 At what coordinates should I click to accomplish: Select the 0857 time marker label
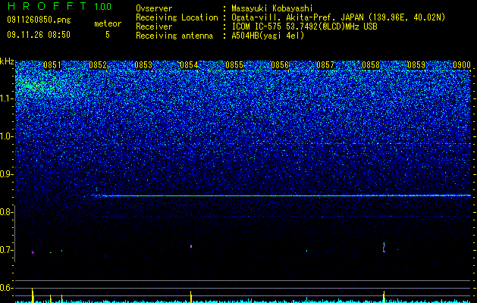coord(325,65)
